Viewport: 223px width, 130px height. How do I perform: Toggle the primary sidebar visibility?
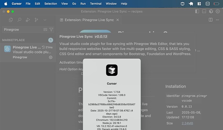click(x=197, y=11)
